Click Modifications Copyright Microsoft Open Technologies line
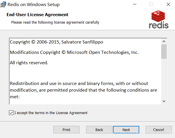 (74, 52)
